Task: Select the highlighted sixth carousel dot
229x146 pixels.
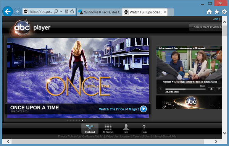Action: tap(82, 120)
